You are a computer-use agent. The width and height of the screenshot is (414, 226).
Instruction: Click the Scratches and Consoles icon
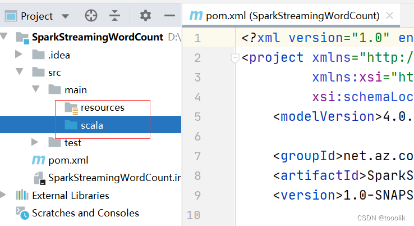[x=22, y=213]
